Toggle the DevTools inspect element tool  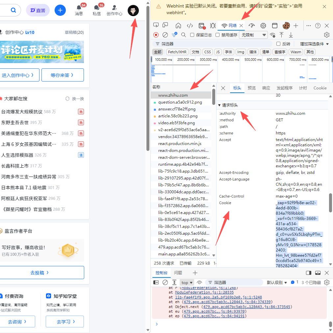point(156,26)
